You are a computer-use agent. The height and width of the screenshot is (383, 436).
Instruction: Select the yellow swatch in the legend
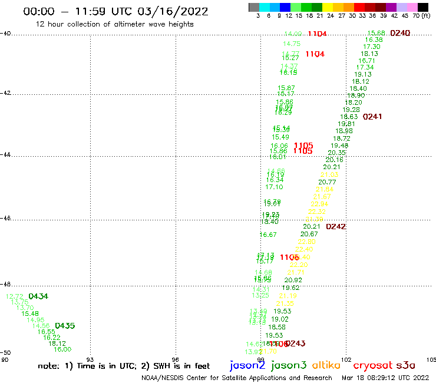328,8
